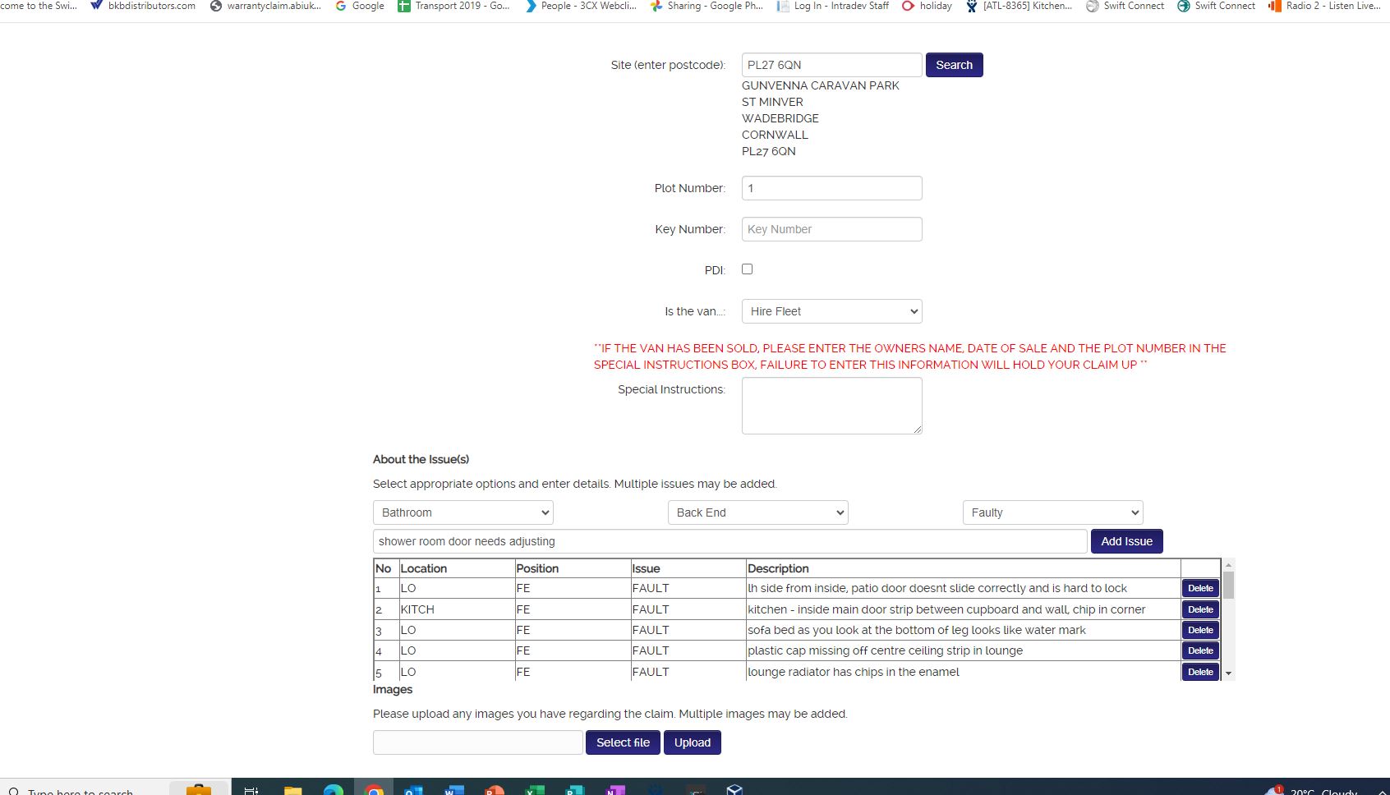Open the holiday bookmark

click(927, 6)
